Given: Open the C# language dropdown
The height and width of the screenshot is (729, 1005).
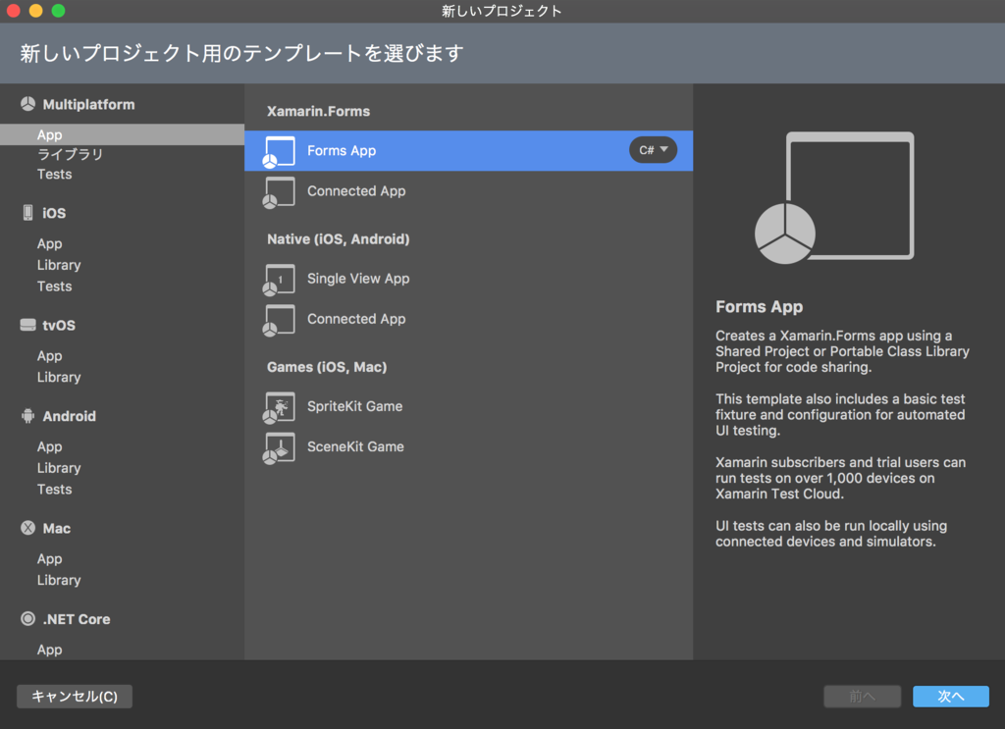Looking at the screenshot, I should tap(653, 150).
